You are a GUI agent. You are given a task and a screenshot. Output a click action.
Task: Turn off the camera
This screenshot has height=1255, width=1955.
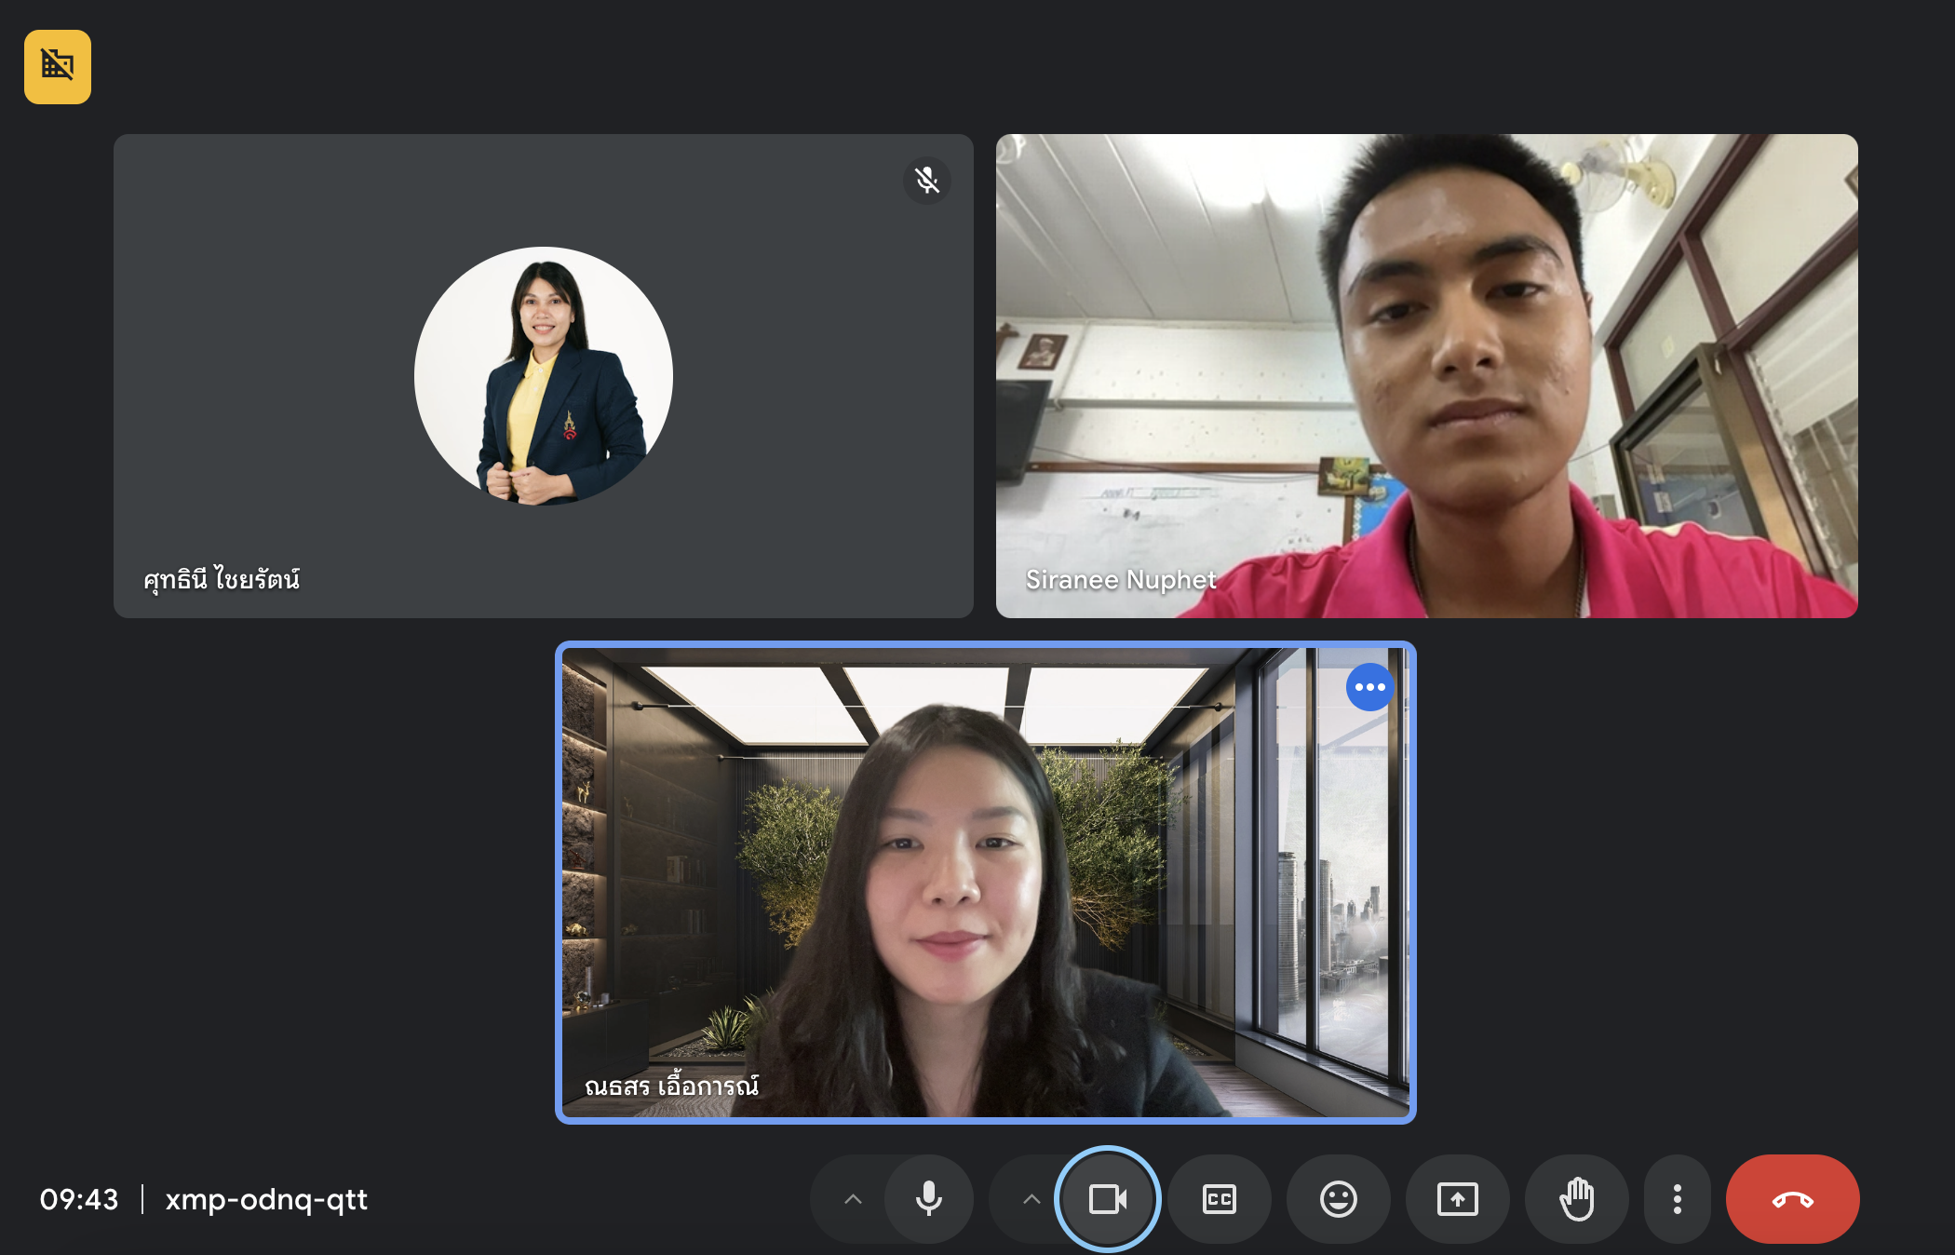click(x=1107, y=1199)
